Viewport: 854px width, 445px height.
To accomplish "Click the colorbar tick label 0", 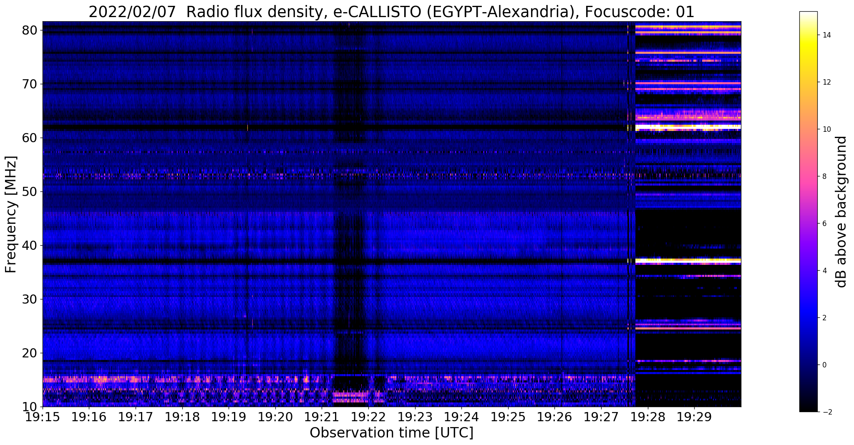I will click(824, 365).
